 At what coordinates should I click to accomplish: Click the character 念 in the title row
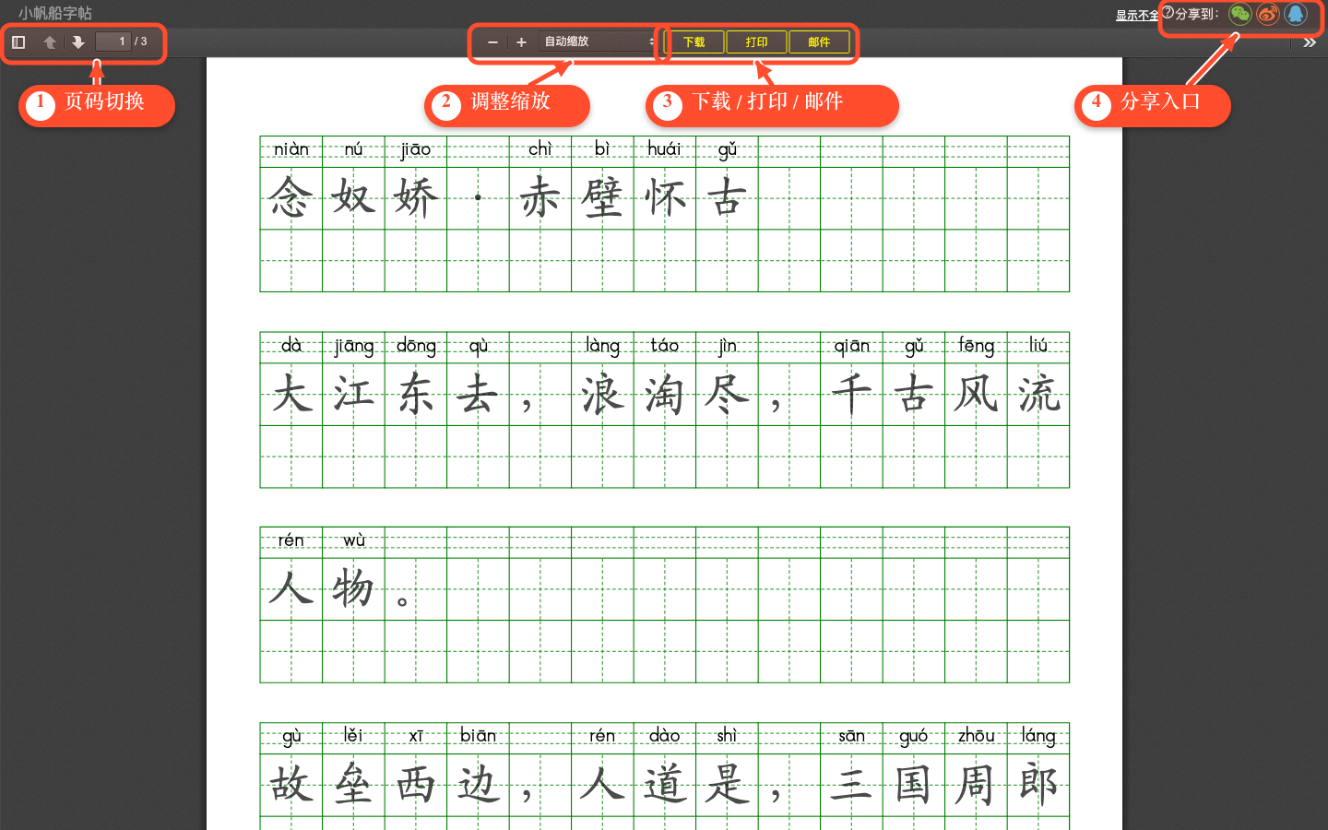point(290,197)
